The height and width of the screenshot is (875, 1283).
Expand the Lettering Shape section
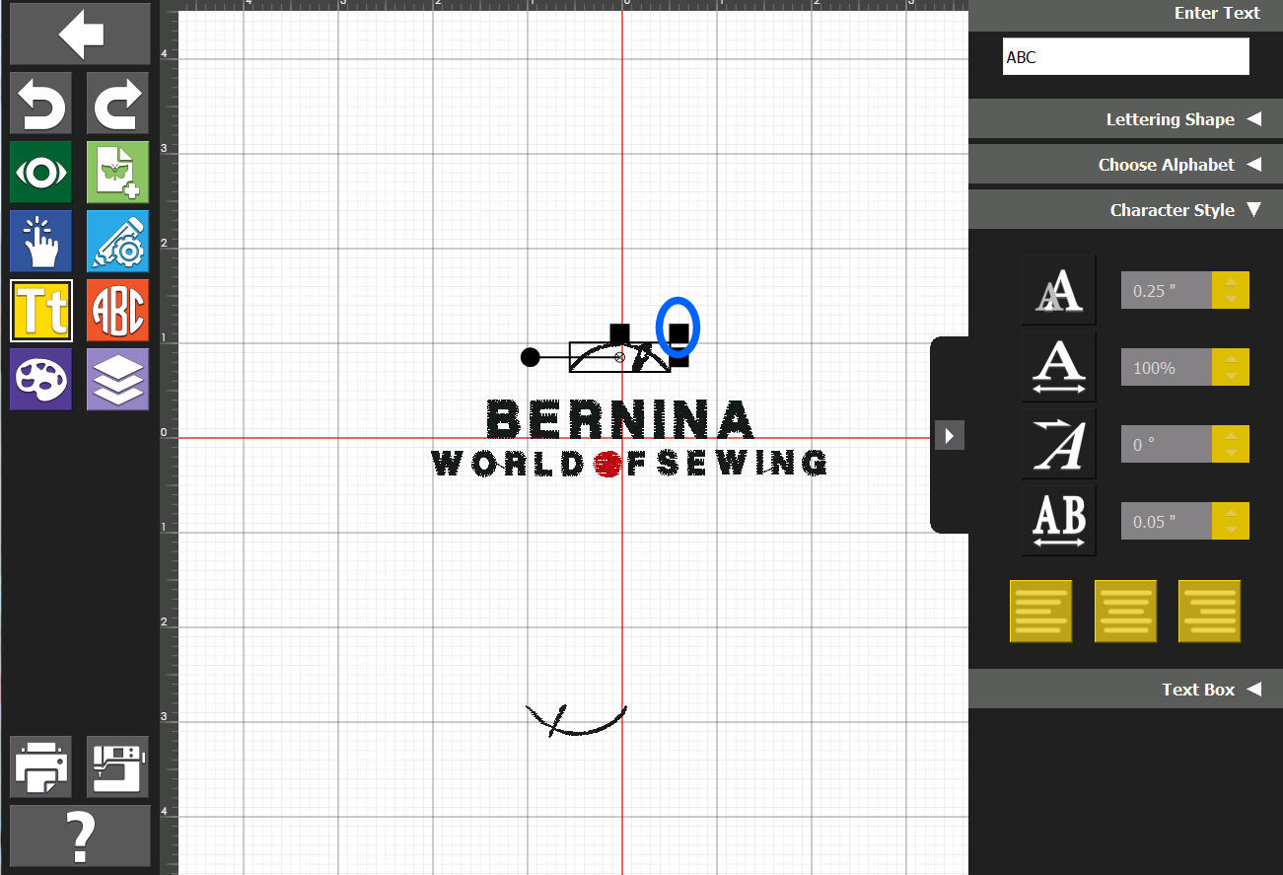(1125, 119)
